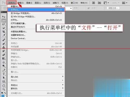Viewport: 130px width, 97px height.
Task: Select the Move tool
Action: [4, 17]
